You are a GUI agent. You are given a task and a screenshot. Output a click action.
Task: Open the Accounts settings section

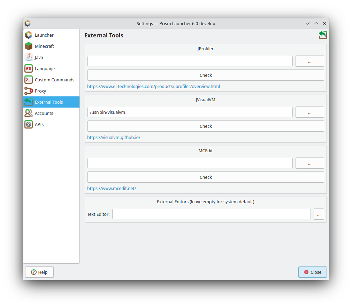pos(44,113)
